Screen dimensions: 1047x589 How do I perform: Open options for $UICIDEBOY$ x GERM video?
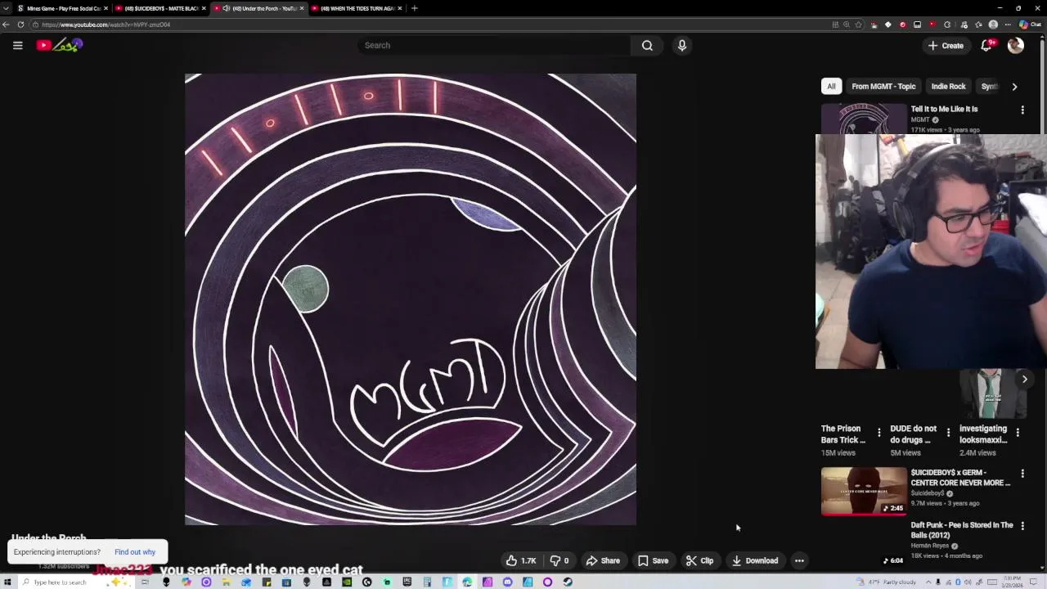1022,473
